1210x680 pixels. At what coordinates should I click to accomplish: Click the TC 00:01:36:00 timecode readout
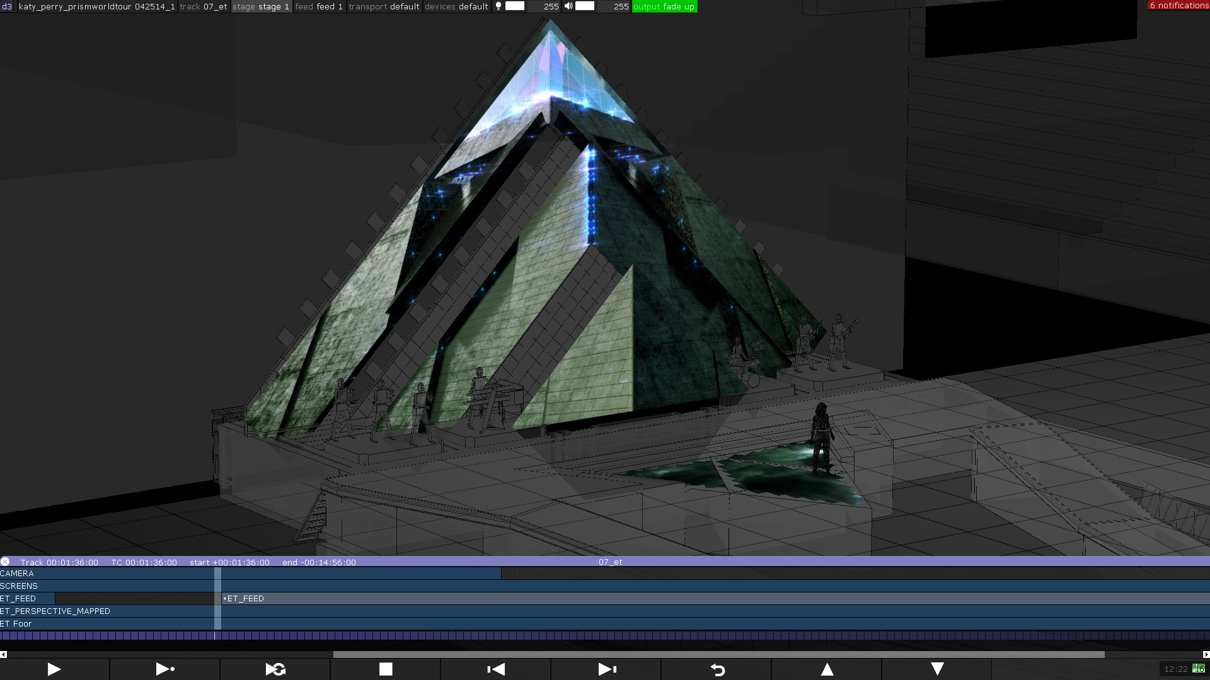click(x=144, y=562)
